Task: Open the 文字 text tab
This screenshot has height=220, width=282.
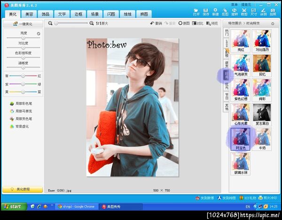Action: pyautogui.click(x=62, y=14)
